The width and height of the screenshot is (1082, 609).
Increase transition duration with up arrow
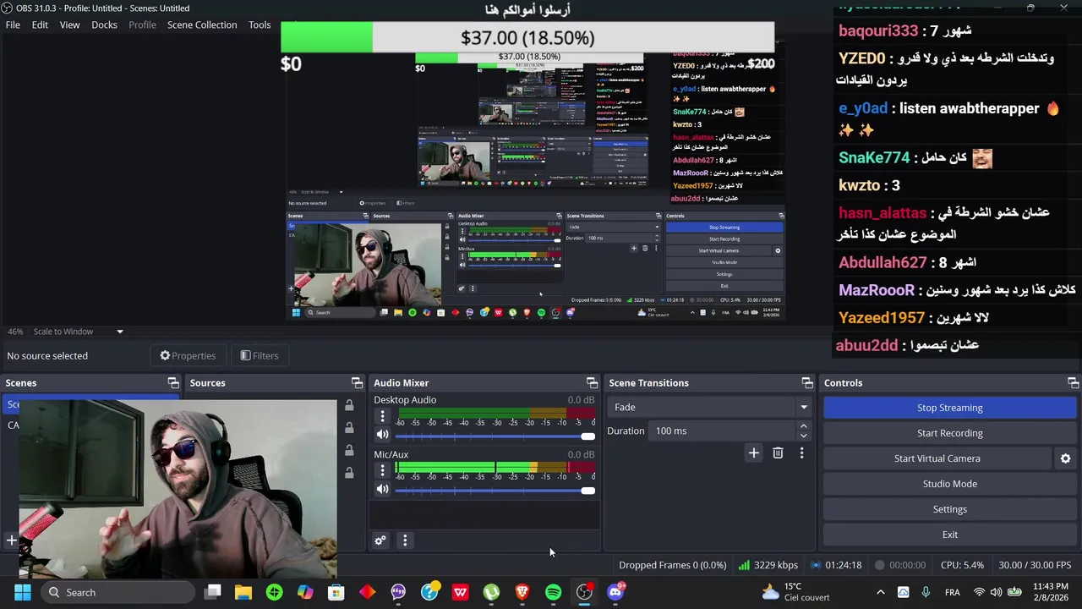coord(803,426)
